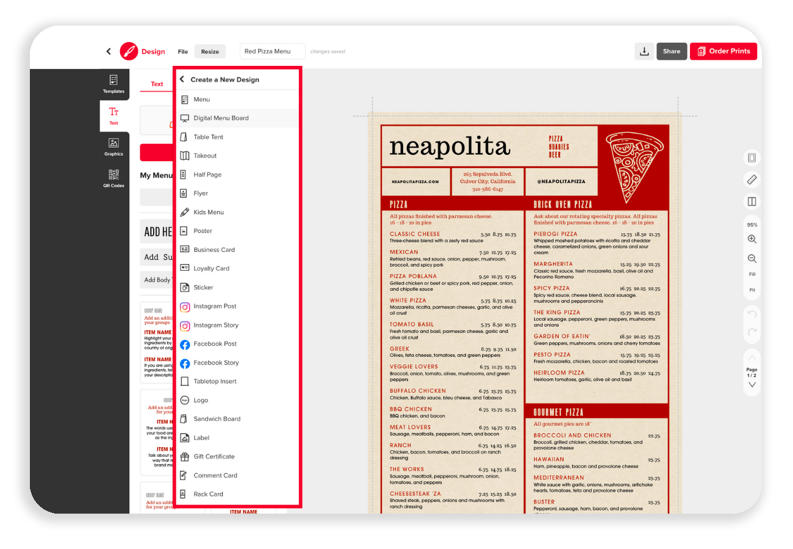Viewport: 793px width, 549px height.
Task: Open the QR Codes sidebar panel
Action: point(113,179)
